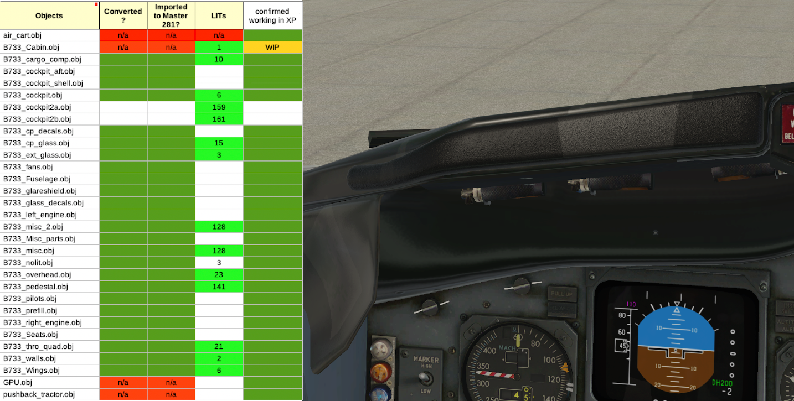Click the red comment marker on Objects header
The width and height of the screenshot is (794, 401).
click(96, 4)
